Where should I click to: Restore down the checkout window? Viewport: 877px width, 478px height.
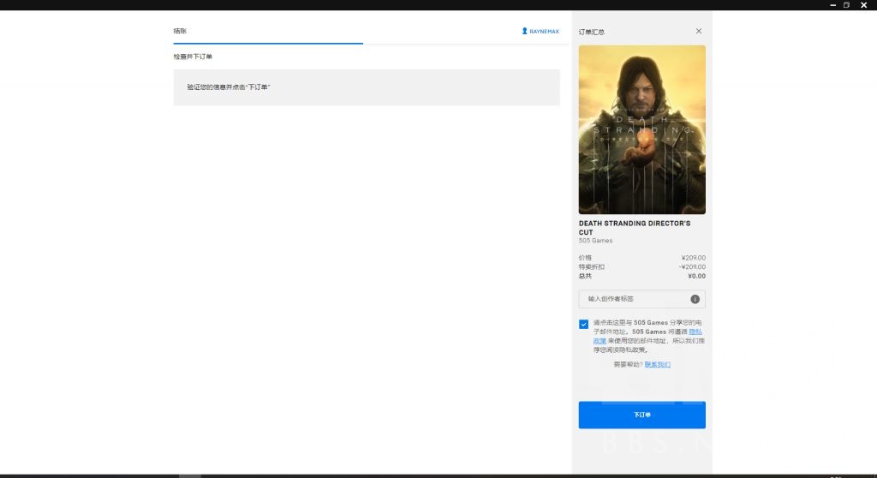847,4
